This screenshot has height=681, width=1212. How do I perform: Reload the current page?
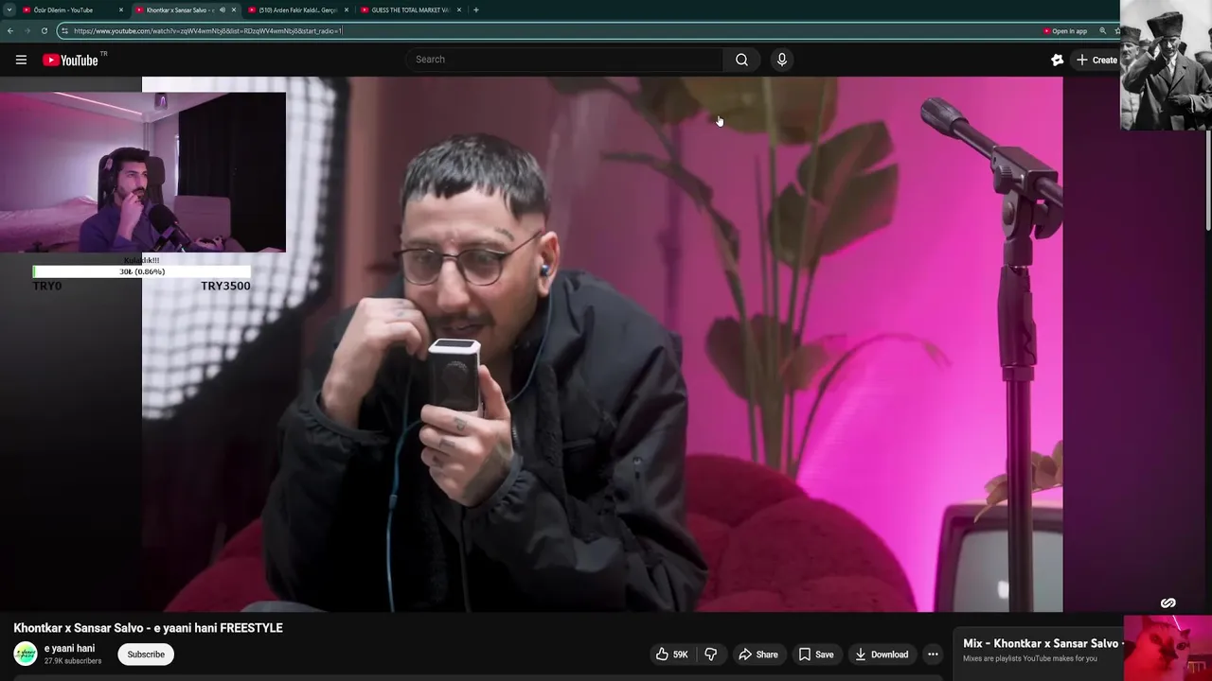[x=45, y=31]
